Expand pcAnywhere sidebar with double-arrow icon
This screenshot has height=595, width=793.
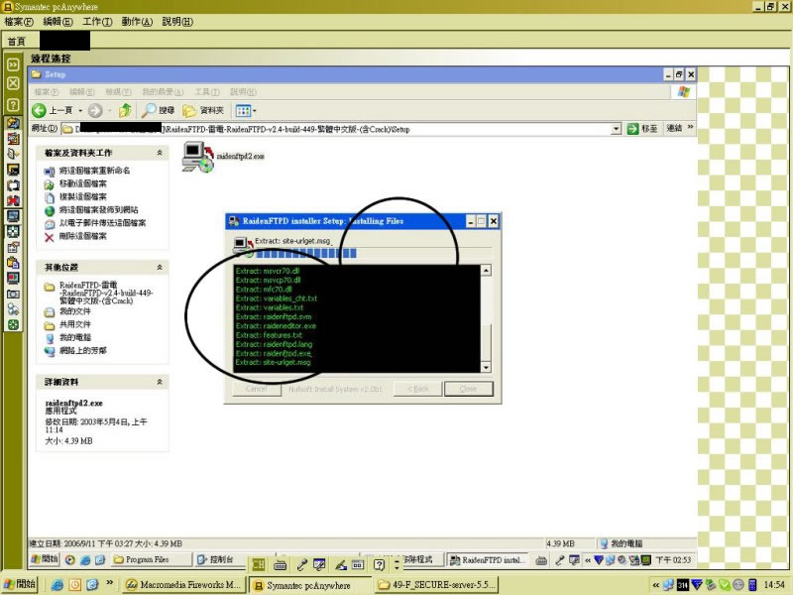13,64
